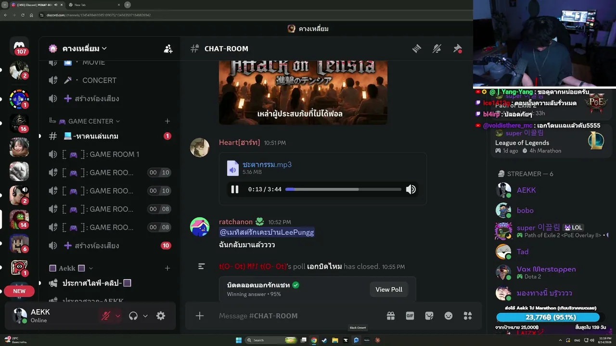
Task: Join the MOVIE voice channel
Action: click(110, 63)
